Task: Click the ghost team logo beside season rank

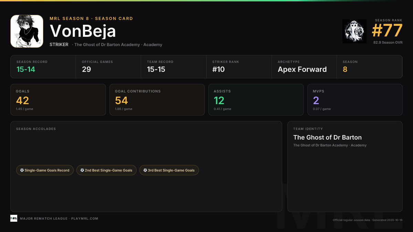Action: click(354, 31)
